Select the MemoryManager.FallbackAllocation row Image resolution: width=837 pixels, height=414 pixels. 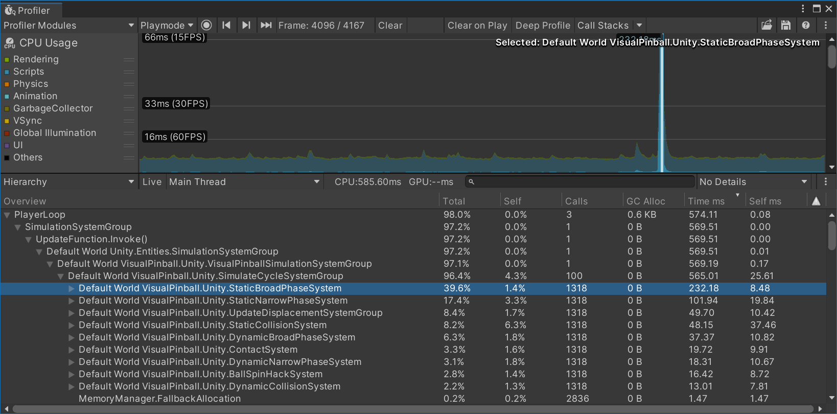pyautogui.click(x=413, y=399)
